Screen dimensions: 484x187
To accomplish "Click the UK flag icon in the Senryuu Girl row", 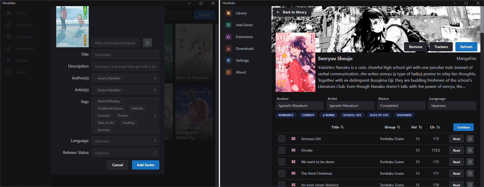I will tap(293, 138).
